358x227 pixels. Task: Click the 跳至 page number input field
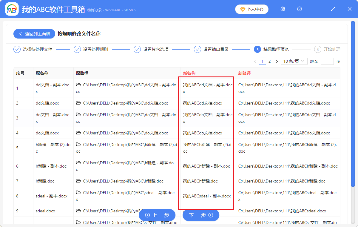327,61
